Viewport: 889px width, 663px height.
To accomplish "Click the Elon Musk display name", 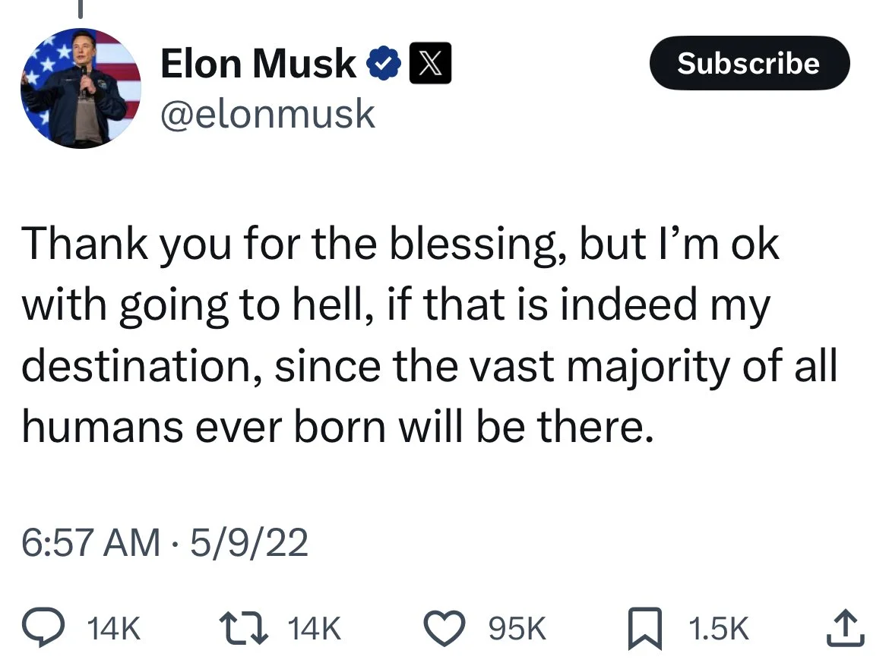I will point(258,64).
